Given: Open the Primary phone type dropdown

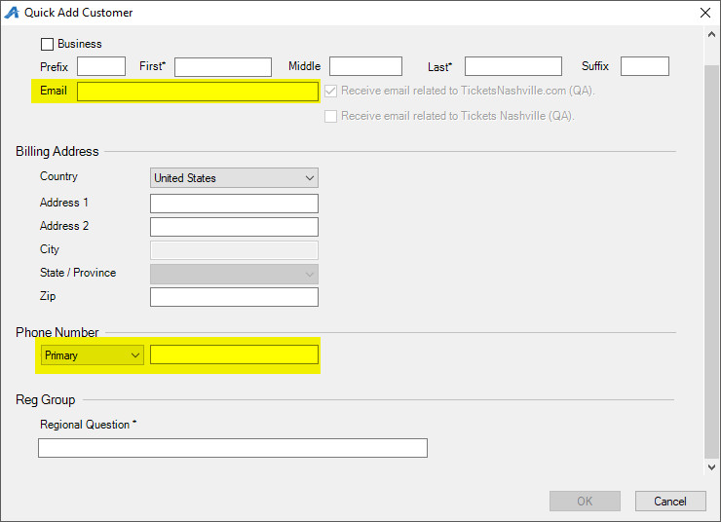Looking at the screenshot, I should [92, 355].
